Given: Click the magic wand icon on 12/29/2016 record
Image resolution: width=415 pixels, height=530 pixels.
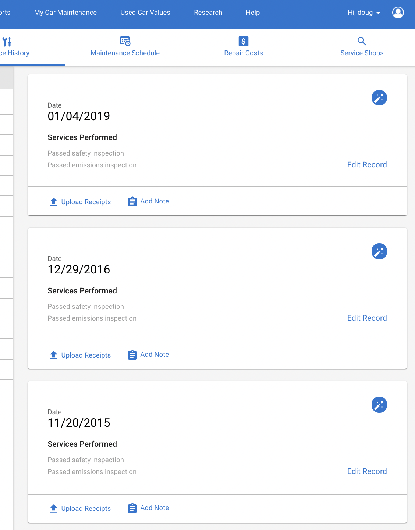Looking at the screenshot, I should (x=379, y=251).
